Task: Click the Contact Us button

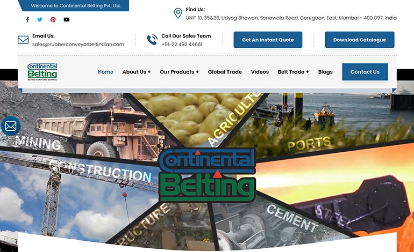Action: pyautogui.click(x=365, y=72)
